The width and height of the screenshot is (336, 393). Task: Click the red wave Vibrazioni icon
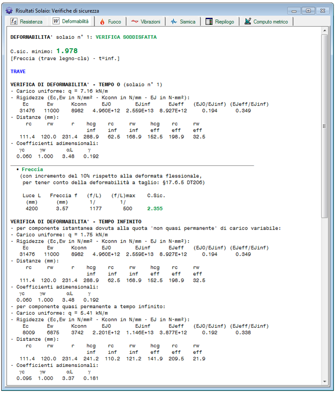135,21
